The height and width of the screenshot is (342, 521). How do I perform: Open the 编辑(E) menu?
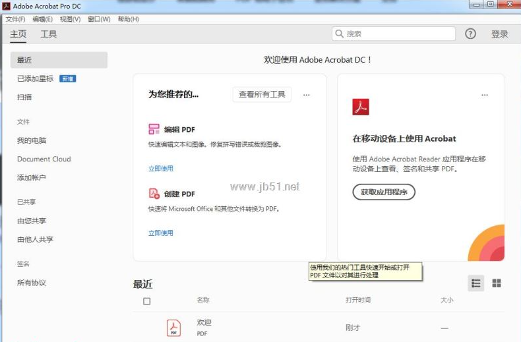pos(42,19)
